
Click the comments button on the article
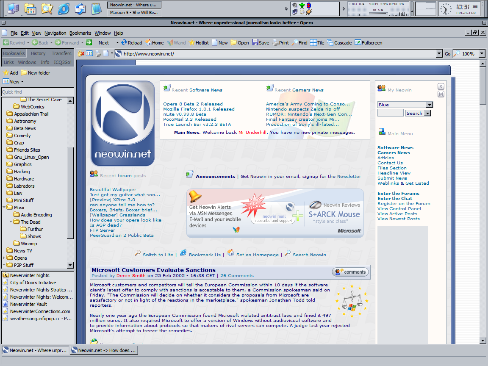pos(350,272)
